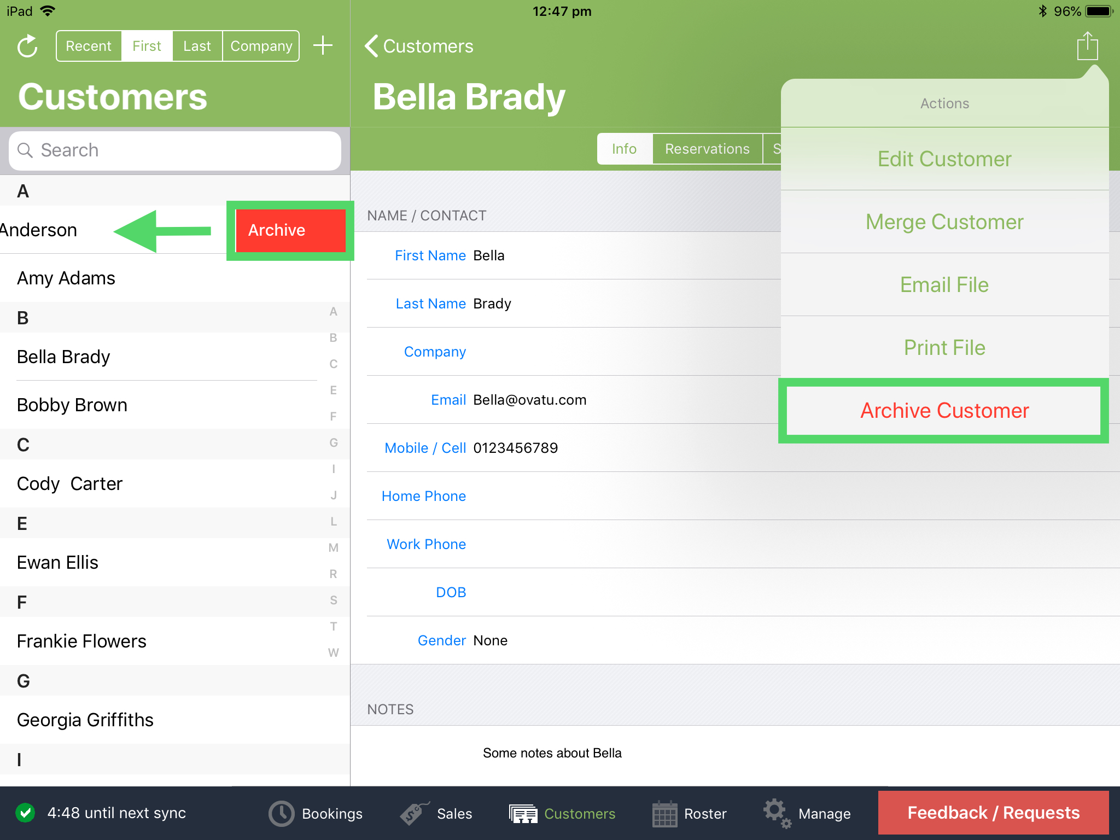Screen dimensions: 1120x840
Task: Sort customers by Company
Action: click(261, 46)
